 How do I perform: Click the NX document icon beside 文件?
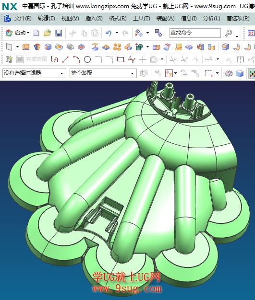tap(8, 19)
